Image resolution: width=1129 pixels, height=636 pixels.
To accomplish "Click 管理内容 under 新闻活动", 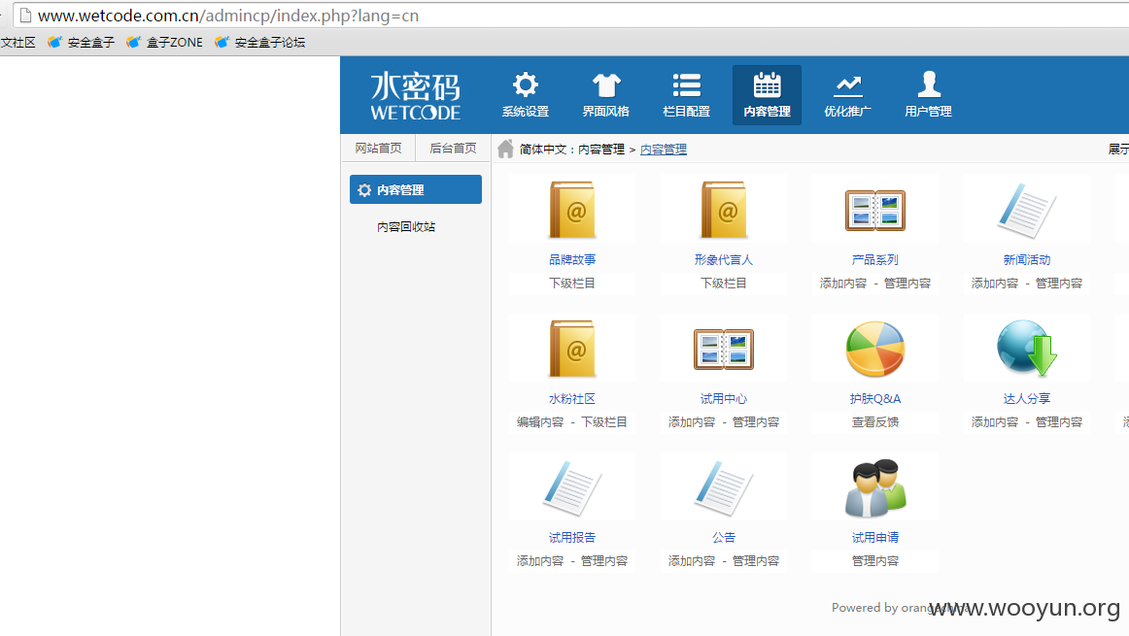I will pos(1059,284).
